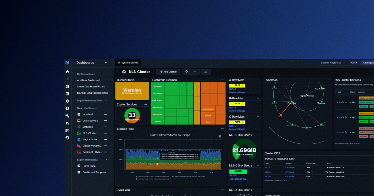Open the Home icon in the left rail

(x=67, y=72)
